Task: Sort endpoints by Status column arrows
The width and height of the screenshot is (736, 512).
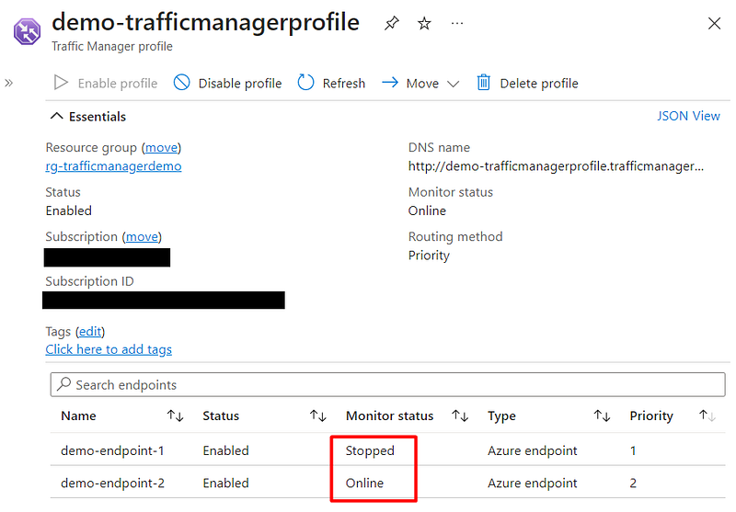Action: pos(317,415)
